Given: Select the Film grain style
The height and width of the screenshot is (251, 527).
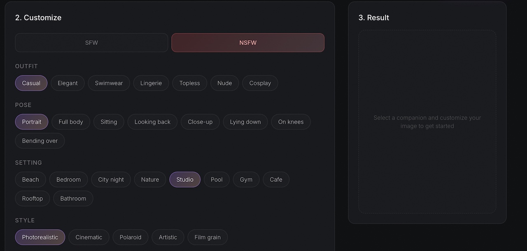Looking at the screenshot, I should click(x=208, y=237).
